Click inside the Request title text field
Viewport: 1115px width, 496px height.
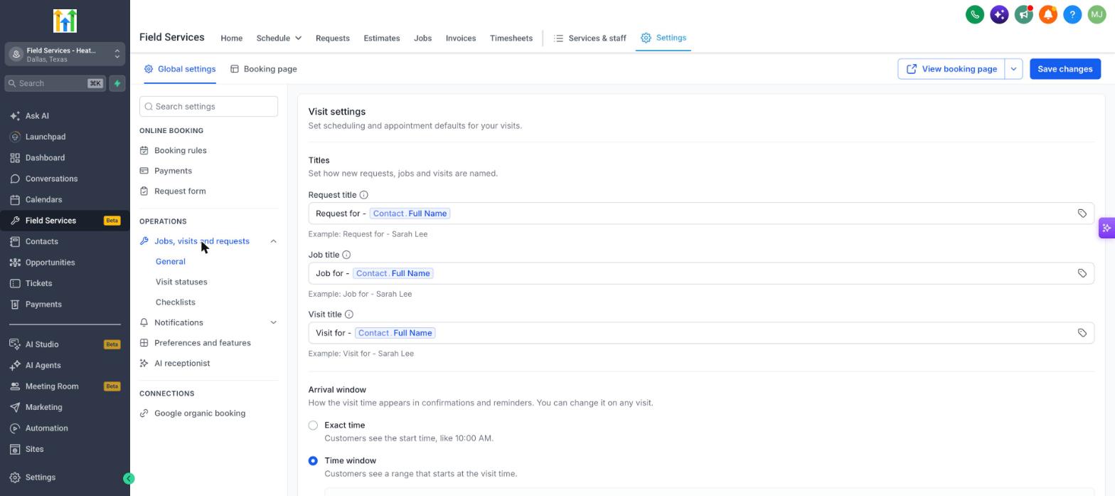pos(700,213)
